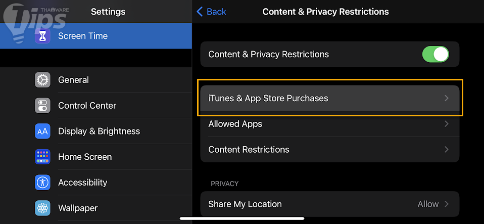Click the Screen Time hourglass icon

click(x=42, y=36)
